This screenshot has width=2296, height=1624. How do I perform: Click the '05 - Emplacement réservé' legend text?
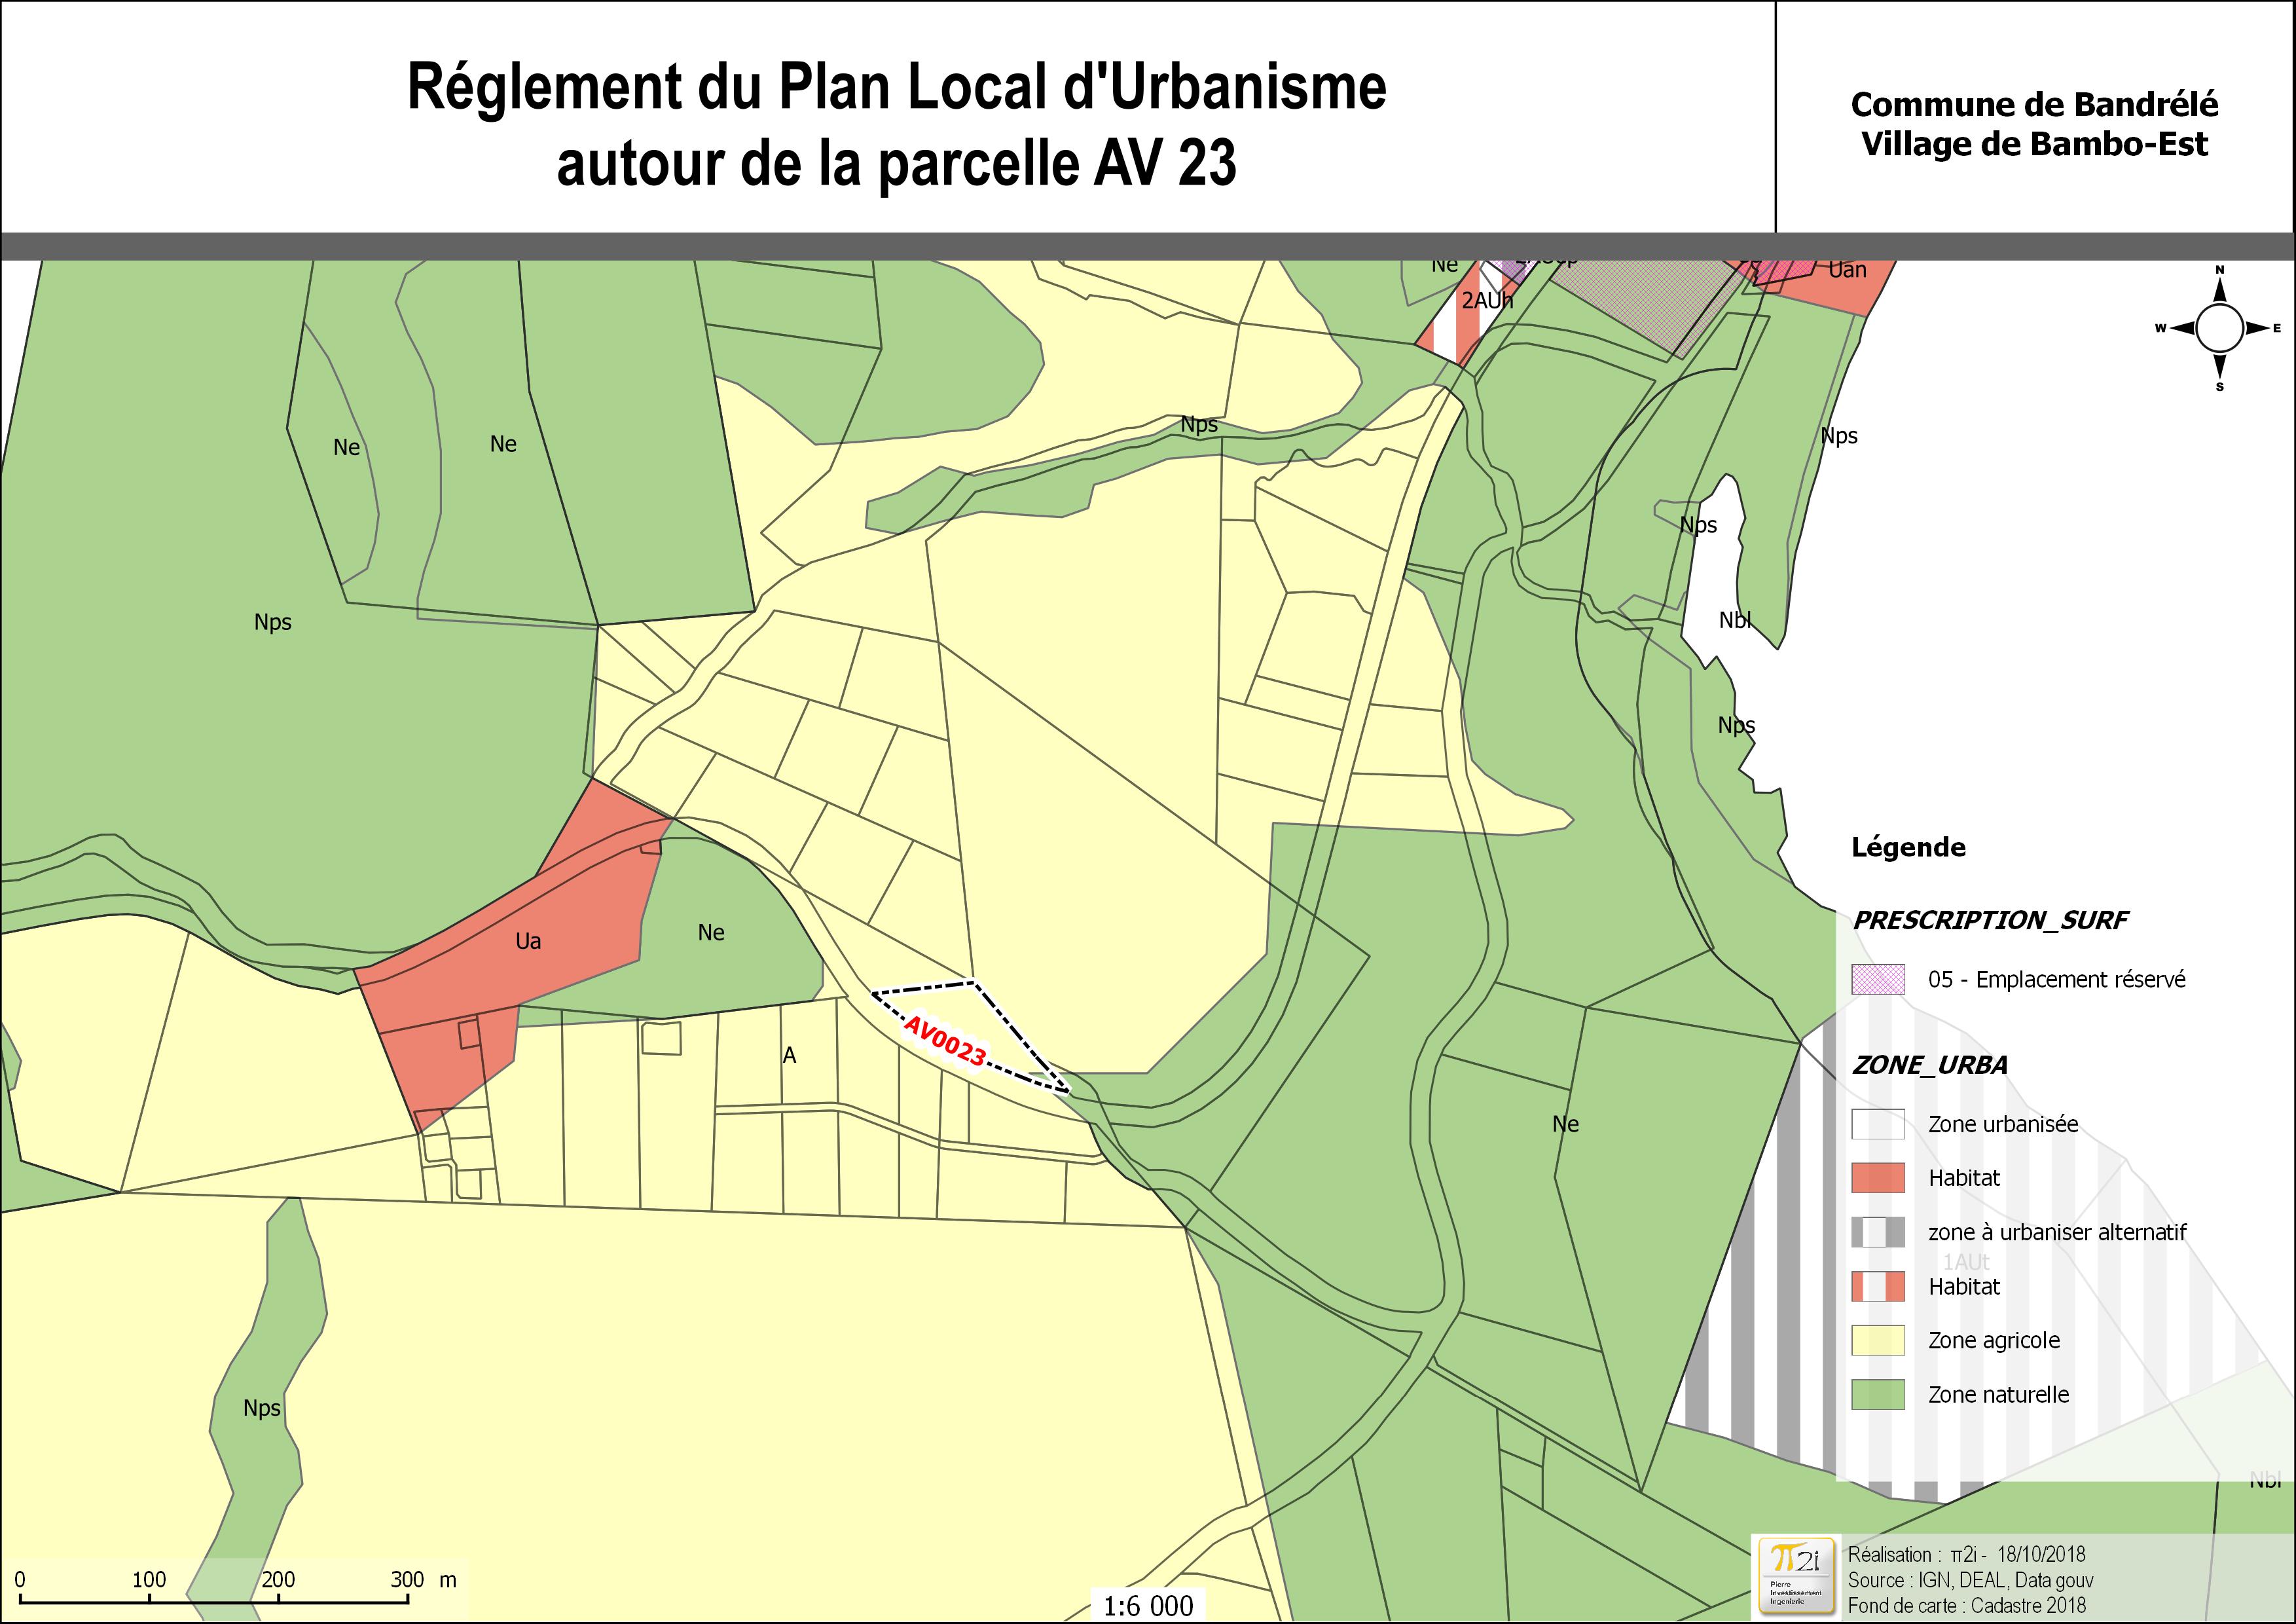point(2057,980)
